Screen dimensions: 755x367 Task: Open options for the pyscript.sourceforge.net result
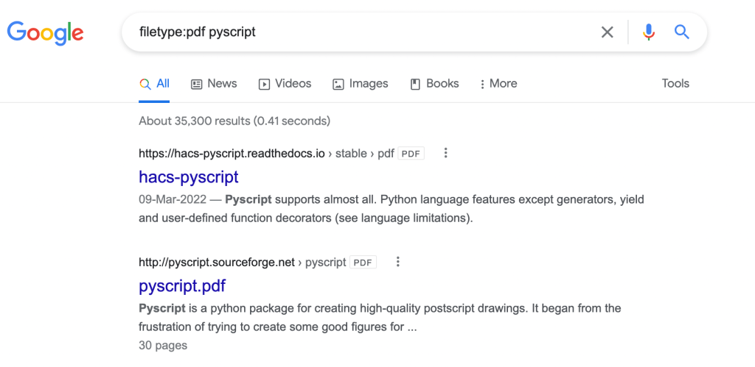[397, 262]
